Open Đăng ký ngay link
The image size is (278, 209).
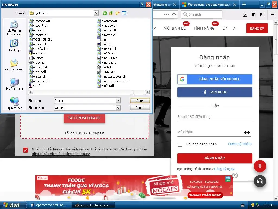coord(224,169)
